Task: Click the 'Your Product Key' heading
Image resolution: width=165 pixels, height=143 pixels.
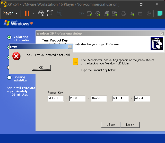Action: (55, 40)
